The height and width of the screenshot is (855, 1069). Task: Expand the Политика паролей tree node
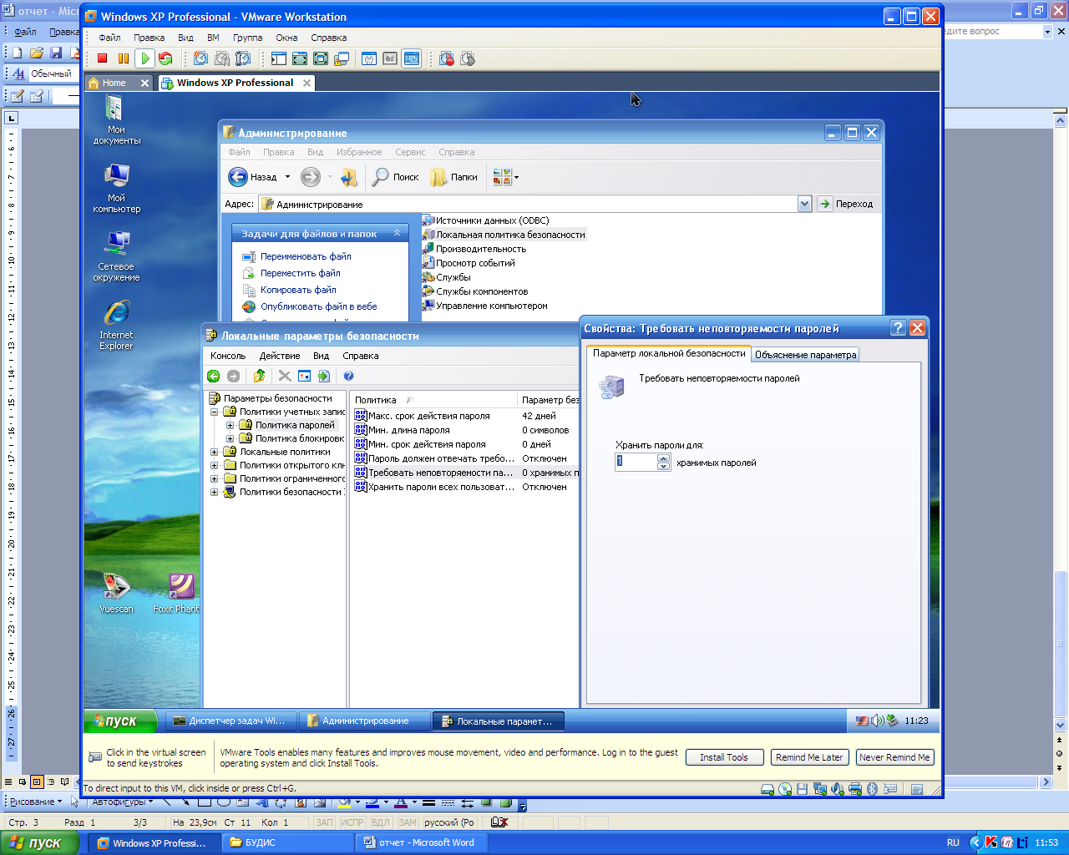pyautogui.click(x=230, y=425)
